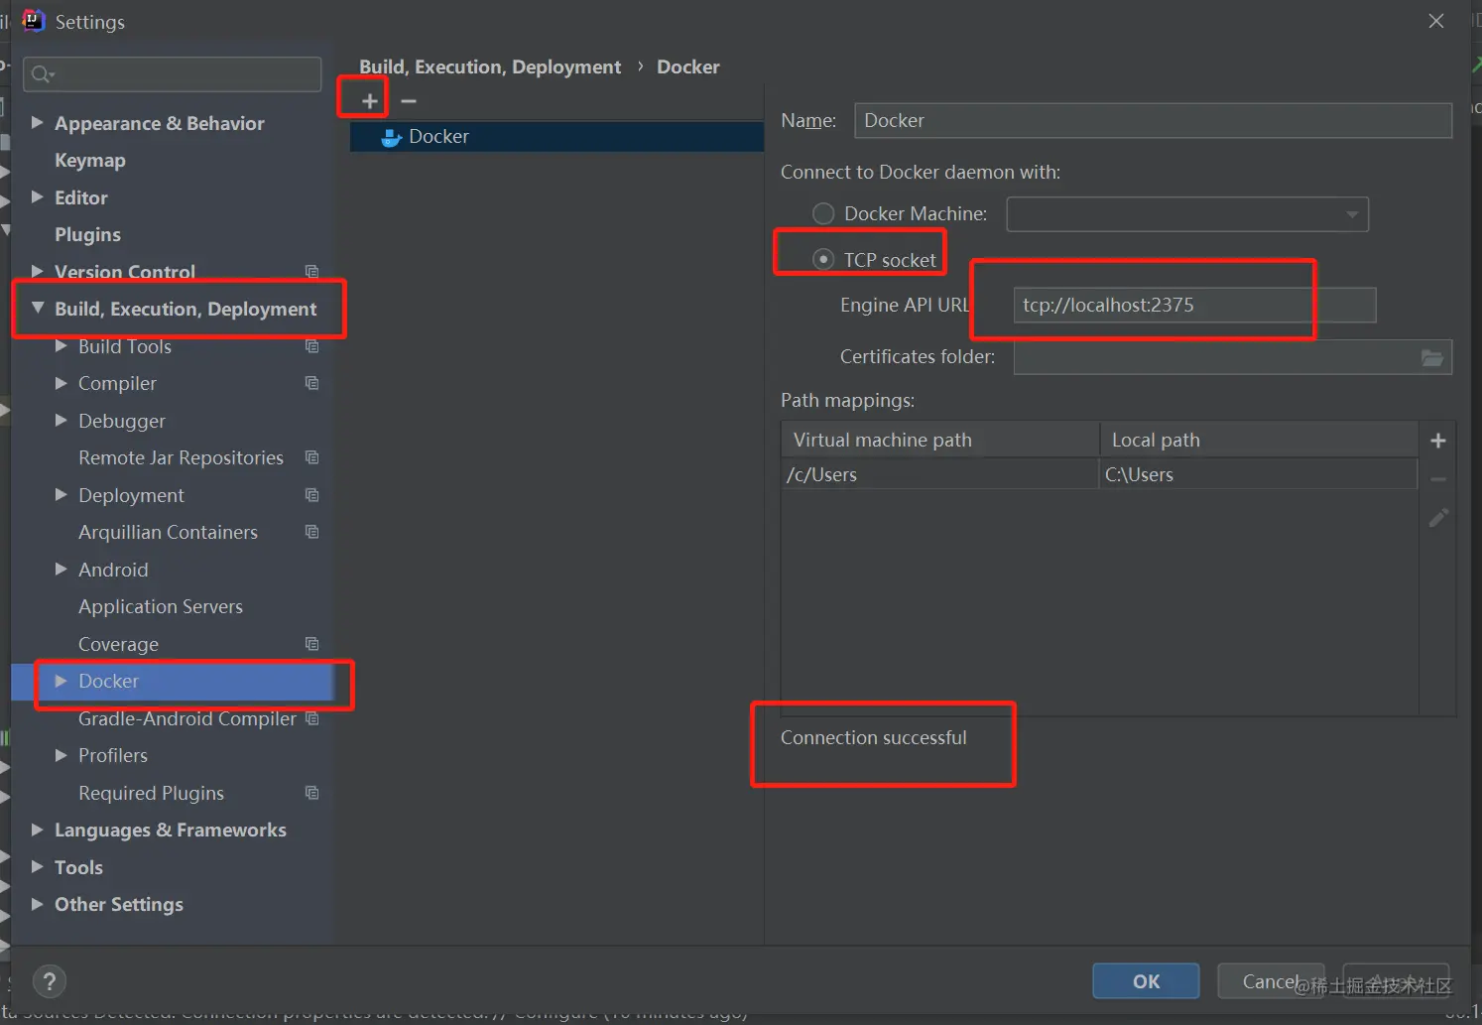The width and height of the screenshot is (1482, 1025).
Task: Expand the Build Tools node
Action: pos(62,345)
